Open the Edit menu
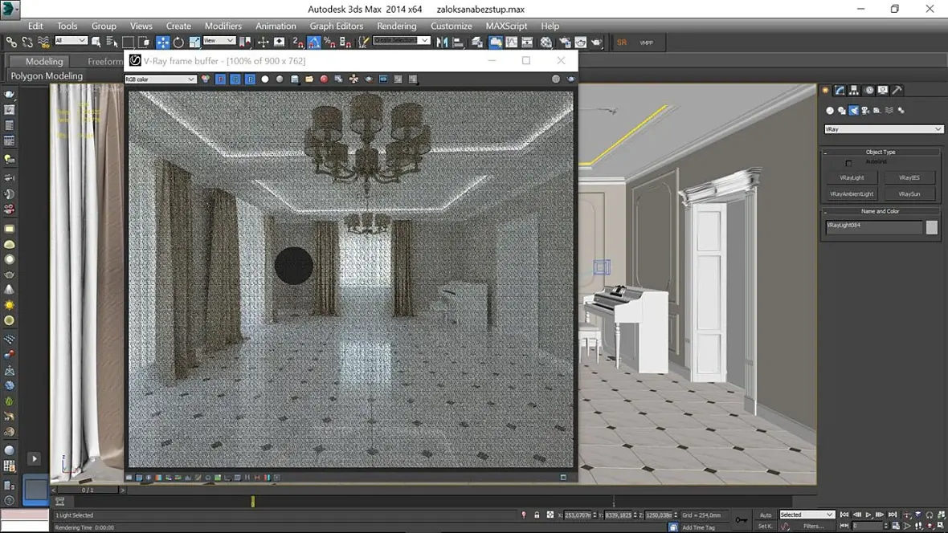Viewport: 948px width, 533px height. point(35,26)
